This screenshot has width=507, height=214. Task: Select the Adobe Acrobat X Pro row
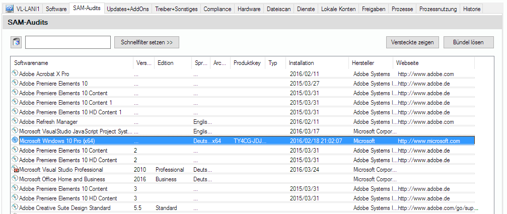[243, 74]
